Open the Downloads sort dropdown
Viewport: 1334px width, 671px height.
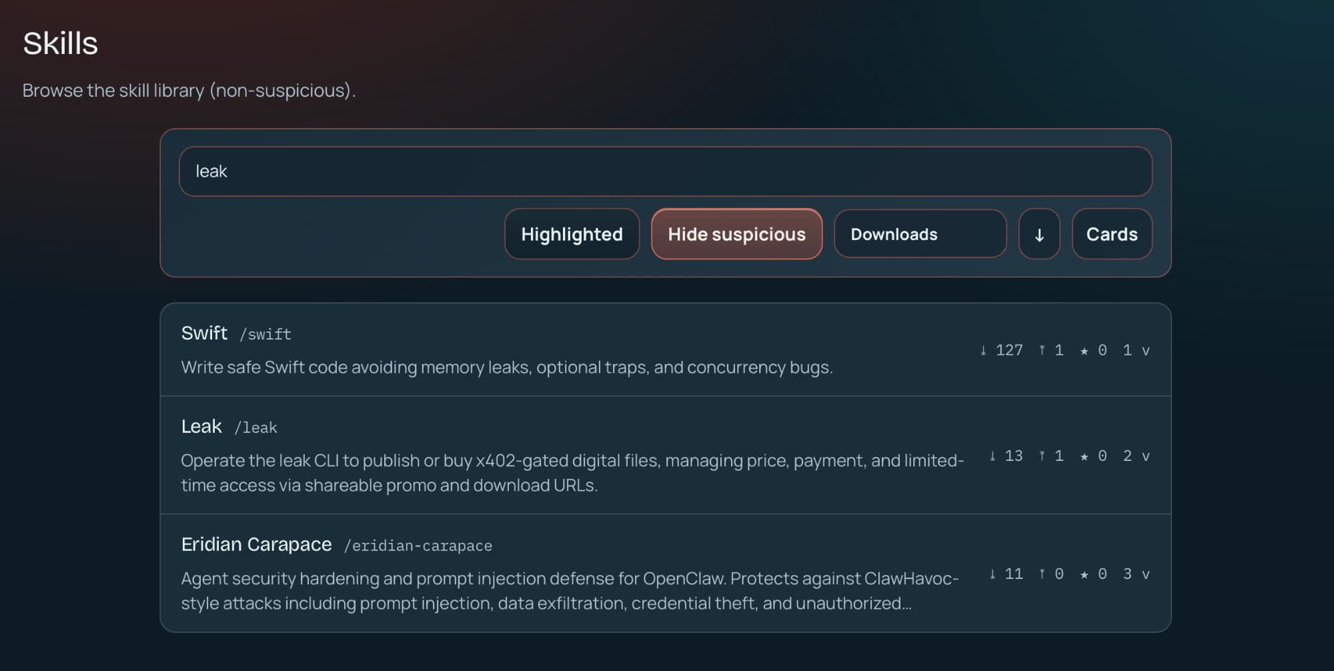point(920,234)
